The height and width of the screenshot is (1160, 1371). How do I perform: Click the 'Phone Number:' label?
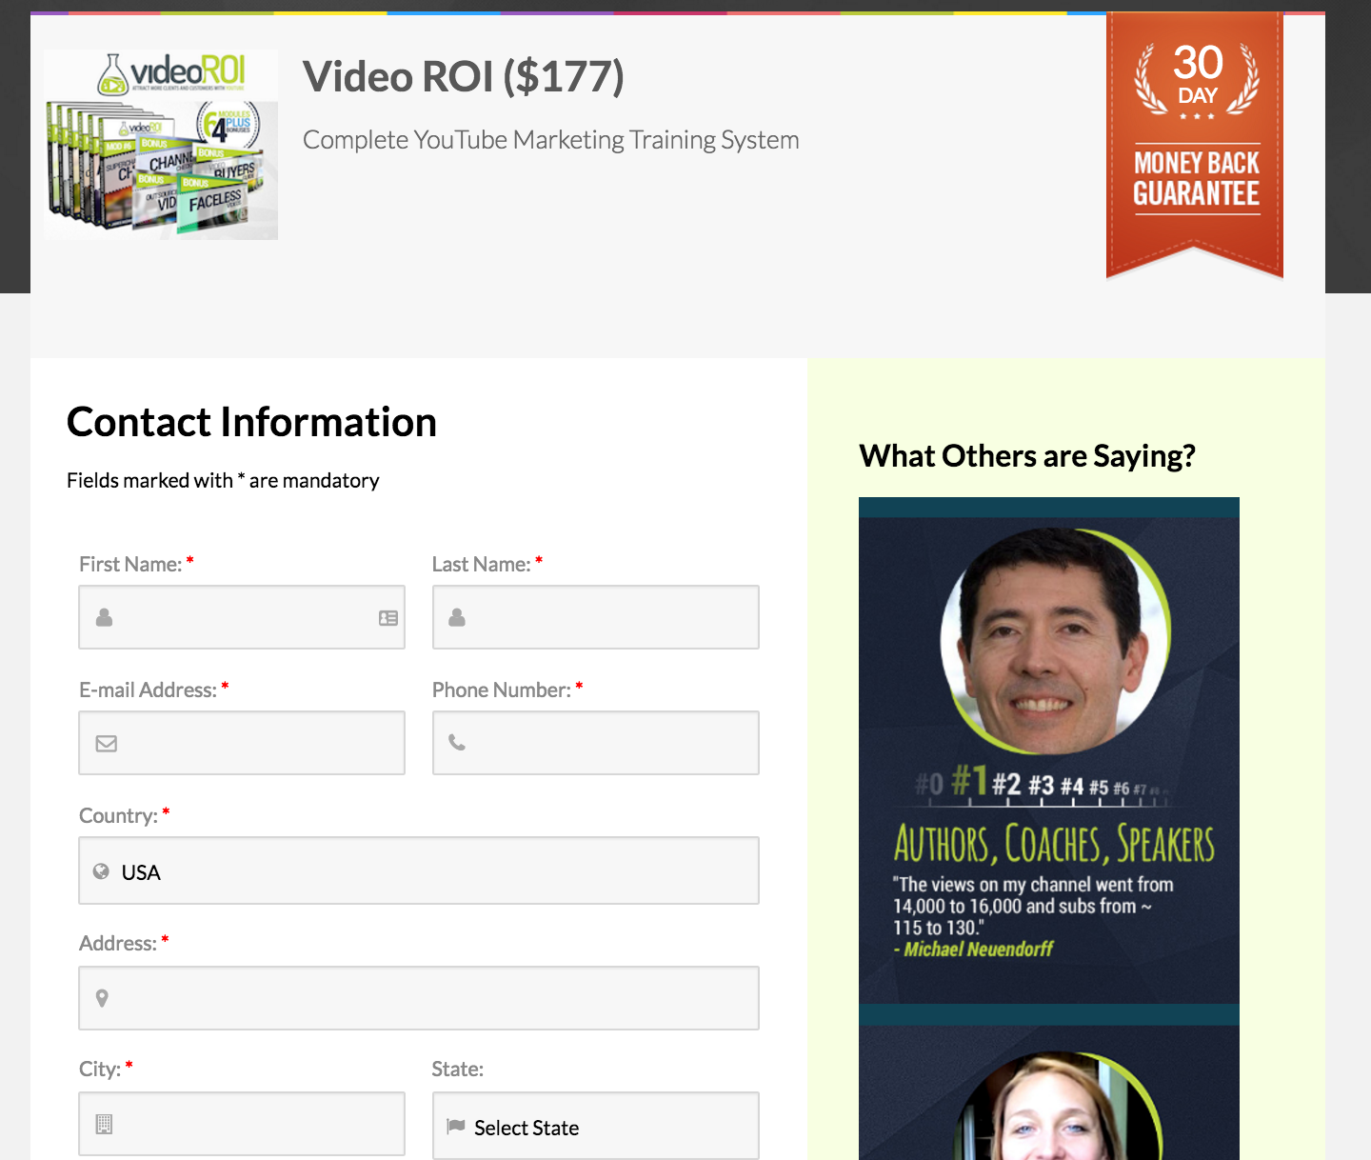point(502,690)
